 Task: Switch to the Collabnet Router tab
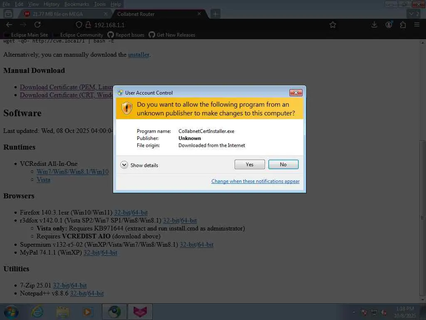tap(159, 14)
